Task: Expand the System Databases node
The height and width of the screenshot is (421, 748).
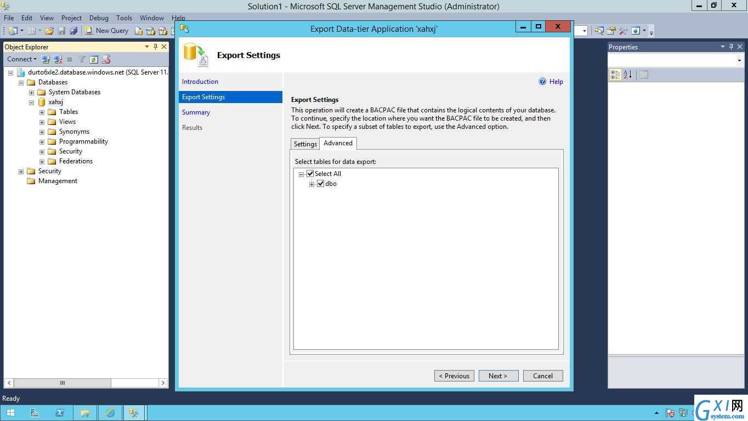Action: (x=31, y=93)
